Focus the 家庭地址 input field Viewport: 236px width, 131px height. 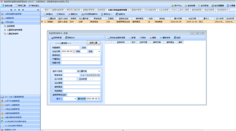tap(81, 55)
